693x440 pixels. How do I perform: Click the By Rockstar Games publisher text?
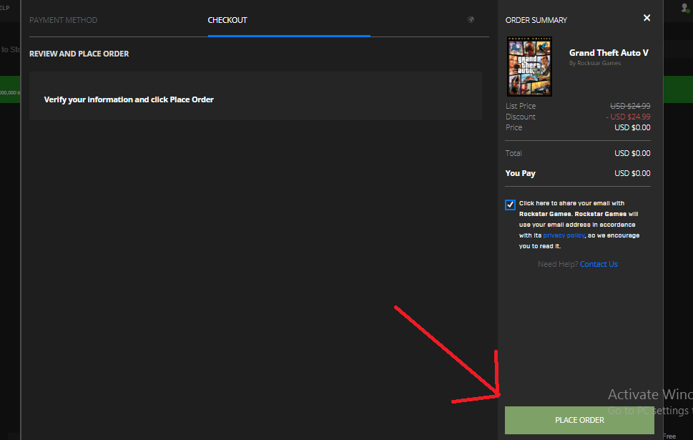pyautogui.click(x=595, y=63)
